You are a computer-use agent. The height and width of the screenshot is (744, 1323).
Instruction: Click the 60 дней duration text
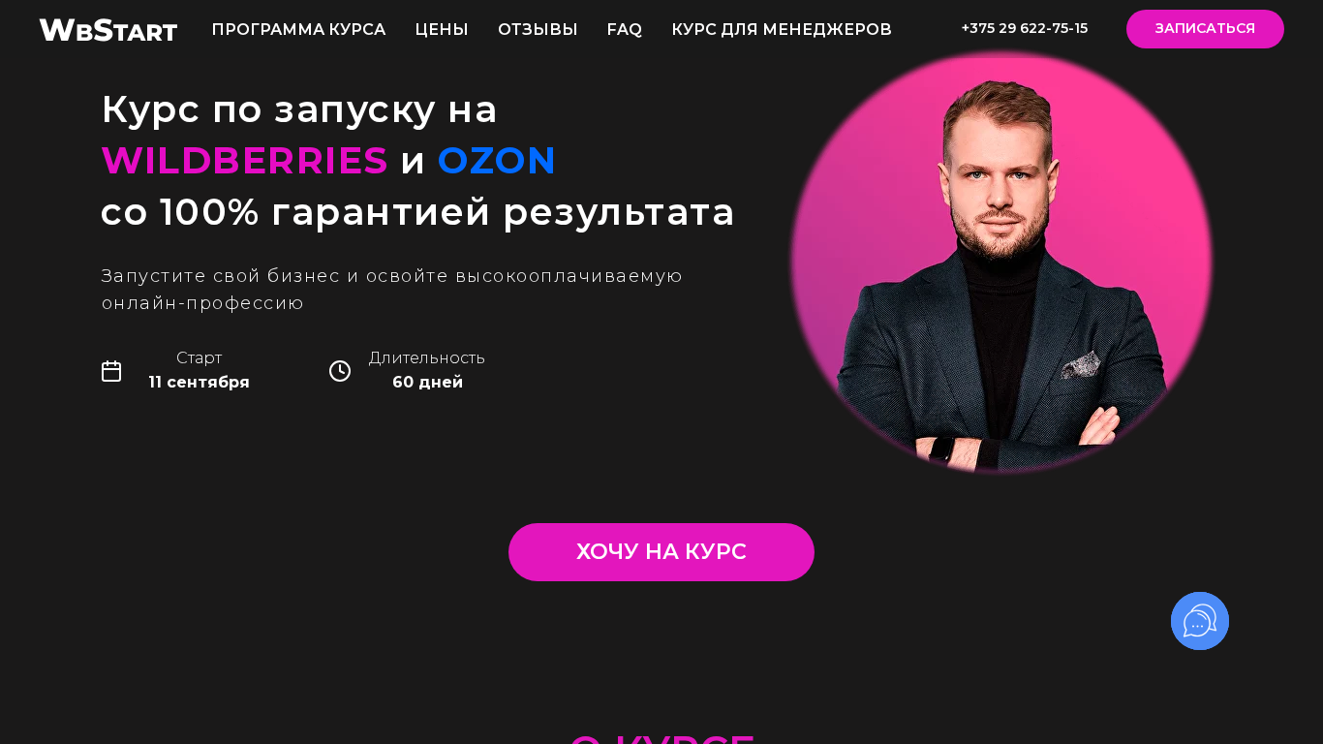(427, 383)
